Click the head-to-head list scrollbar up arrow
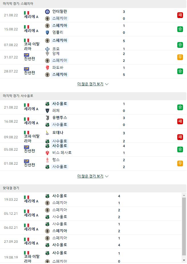Screen dimensions: 187x264 tap(184, 195)
